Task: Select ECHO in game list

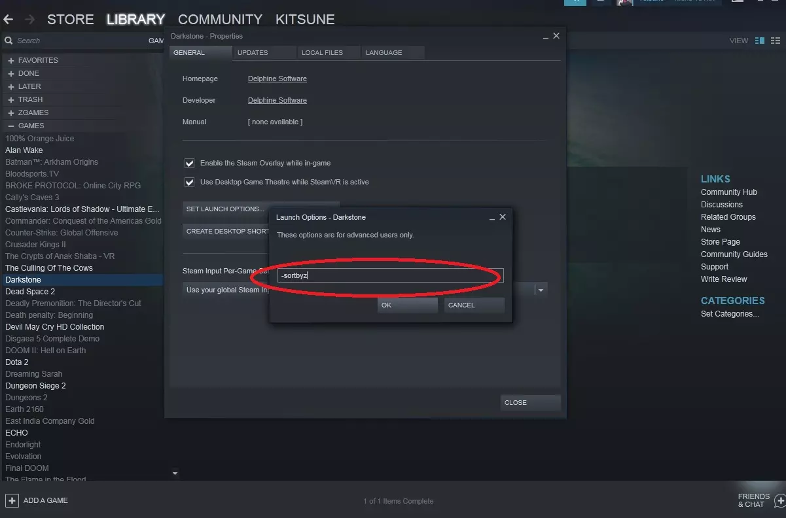Action: tap(16, 433)
